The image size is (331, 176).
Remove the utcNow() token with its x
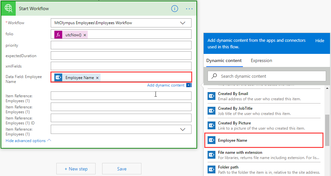85,35
